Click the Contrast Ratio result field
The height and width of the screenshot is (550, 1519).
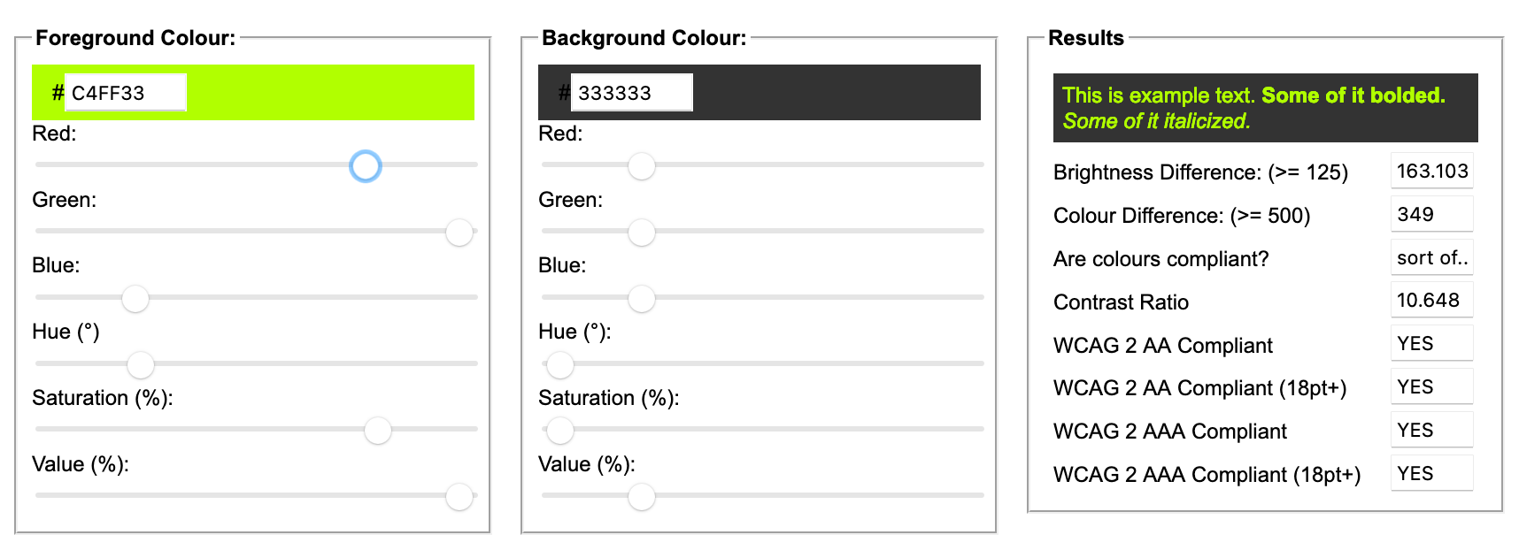click(1431, 300)
